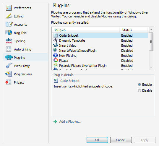Select the Now Playing plug-in row
The image size is (159, 146).
click(x=100, y=56)
